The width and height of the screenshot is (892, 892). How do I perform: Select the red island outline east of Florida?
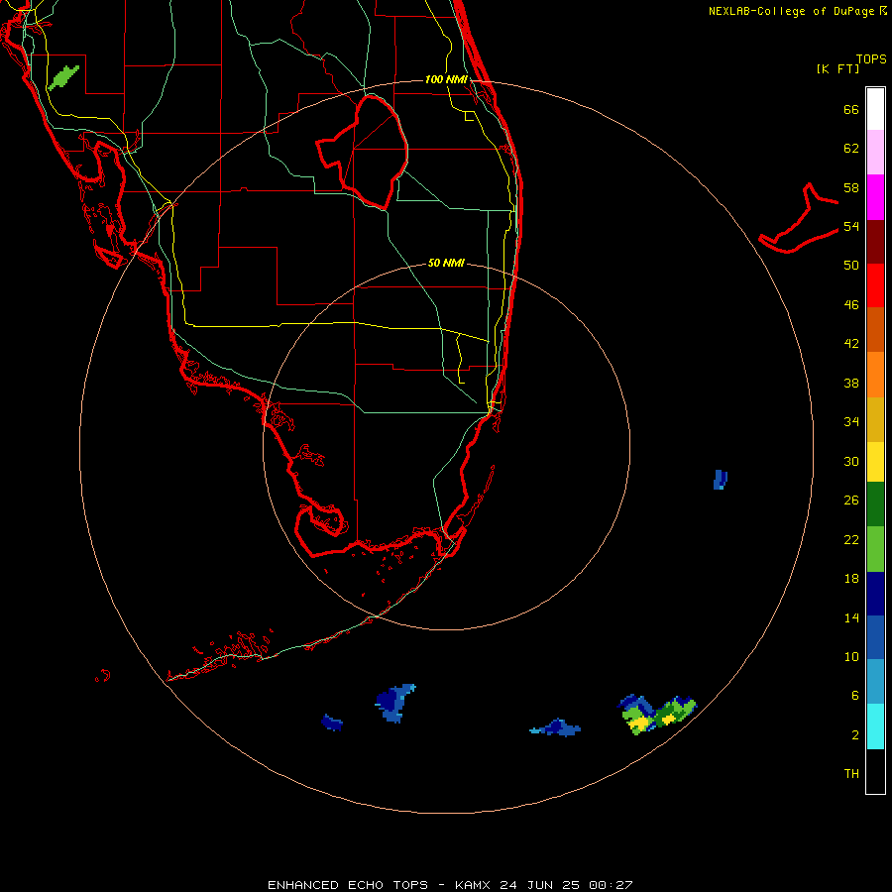[799, 219]
